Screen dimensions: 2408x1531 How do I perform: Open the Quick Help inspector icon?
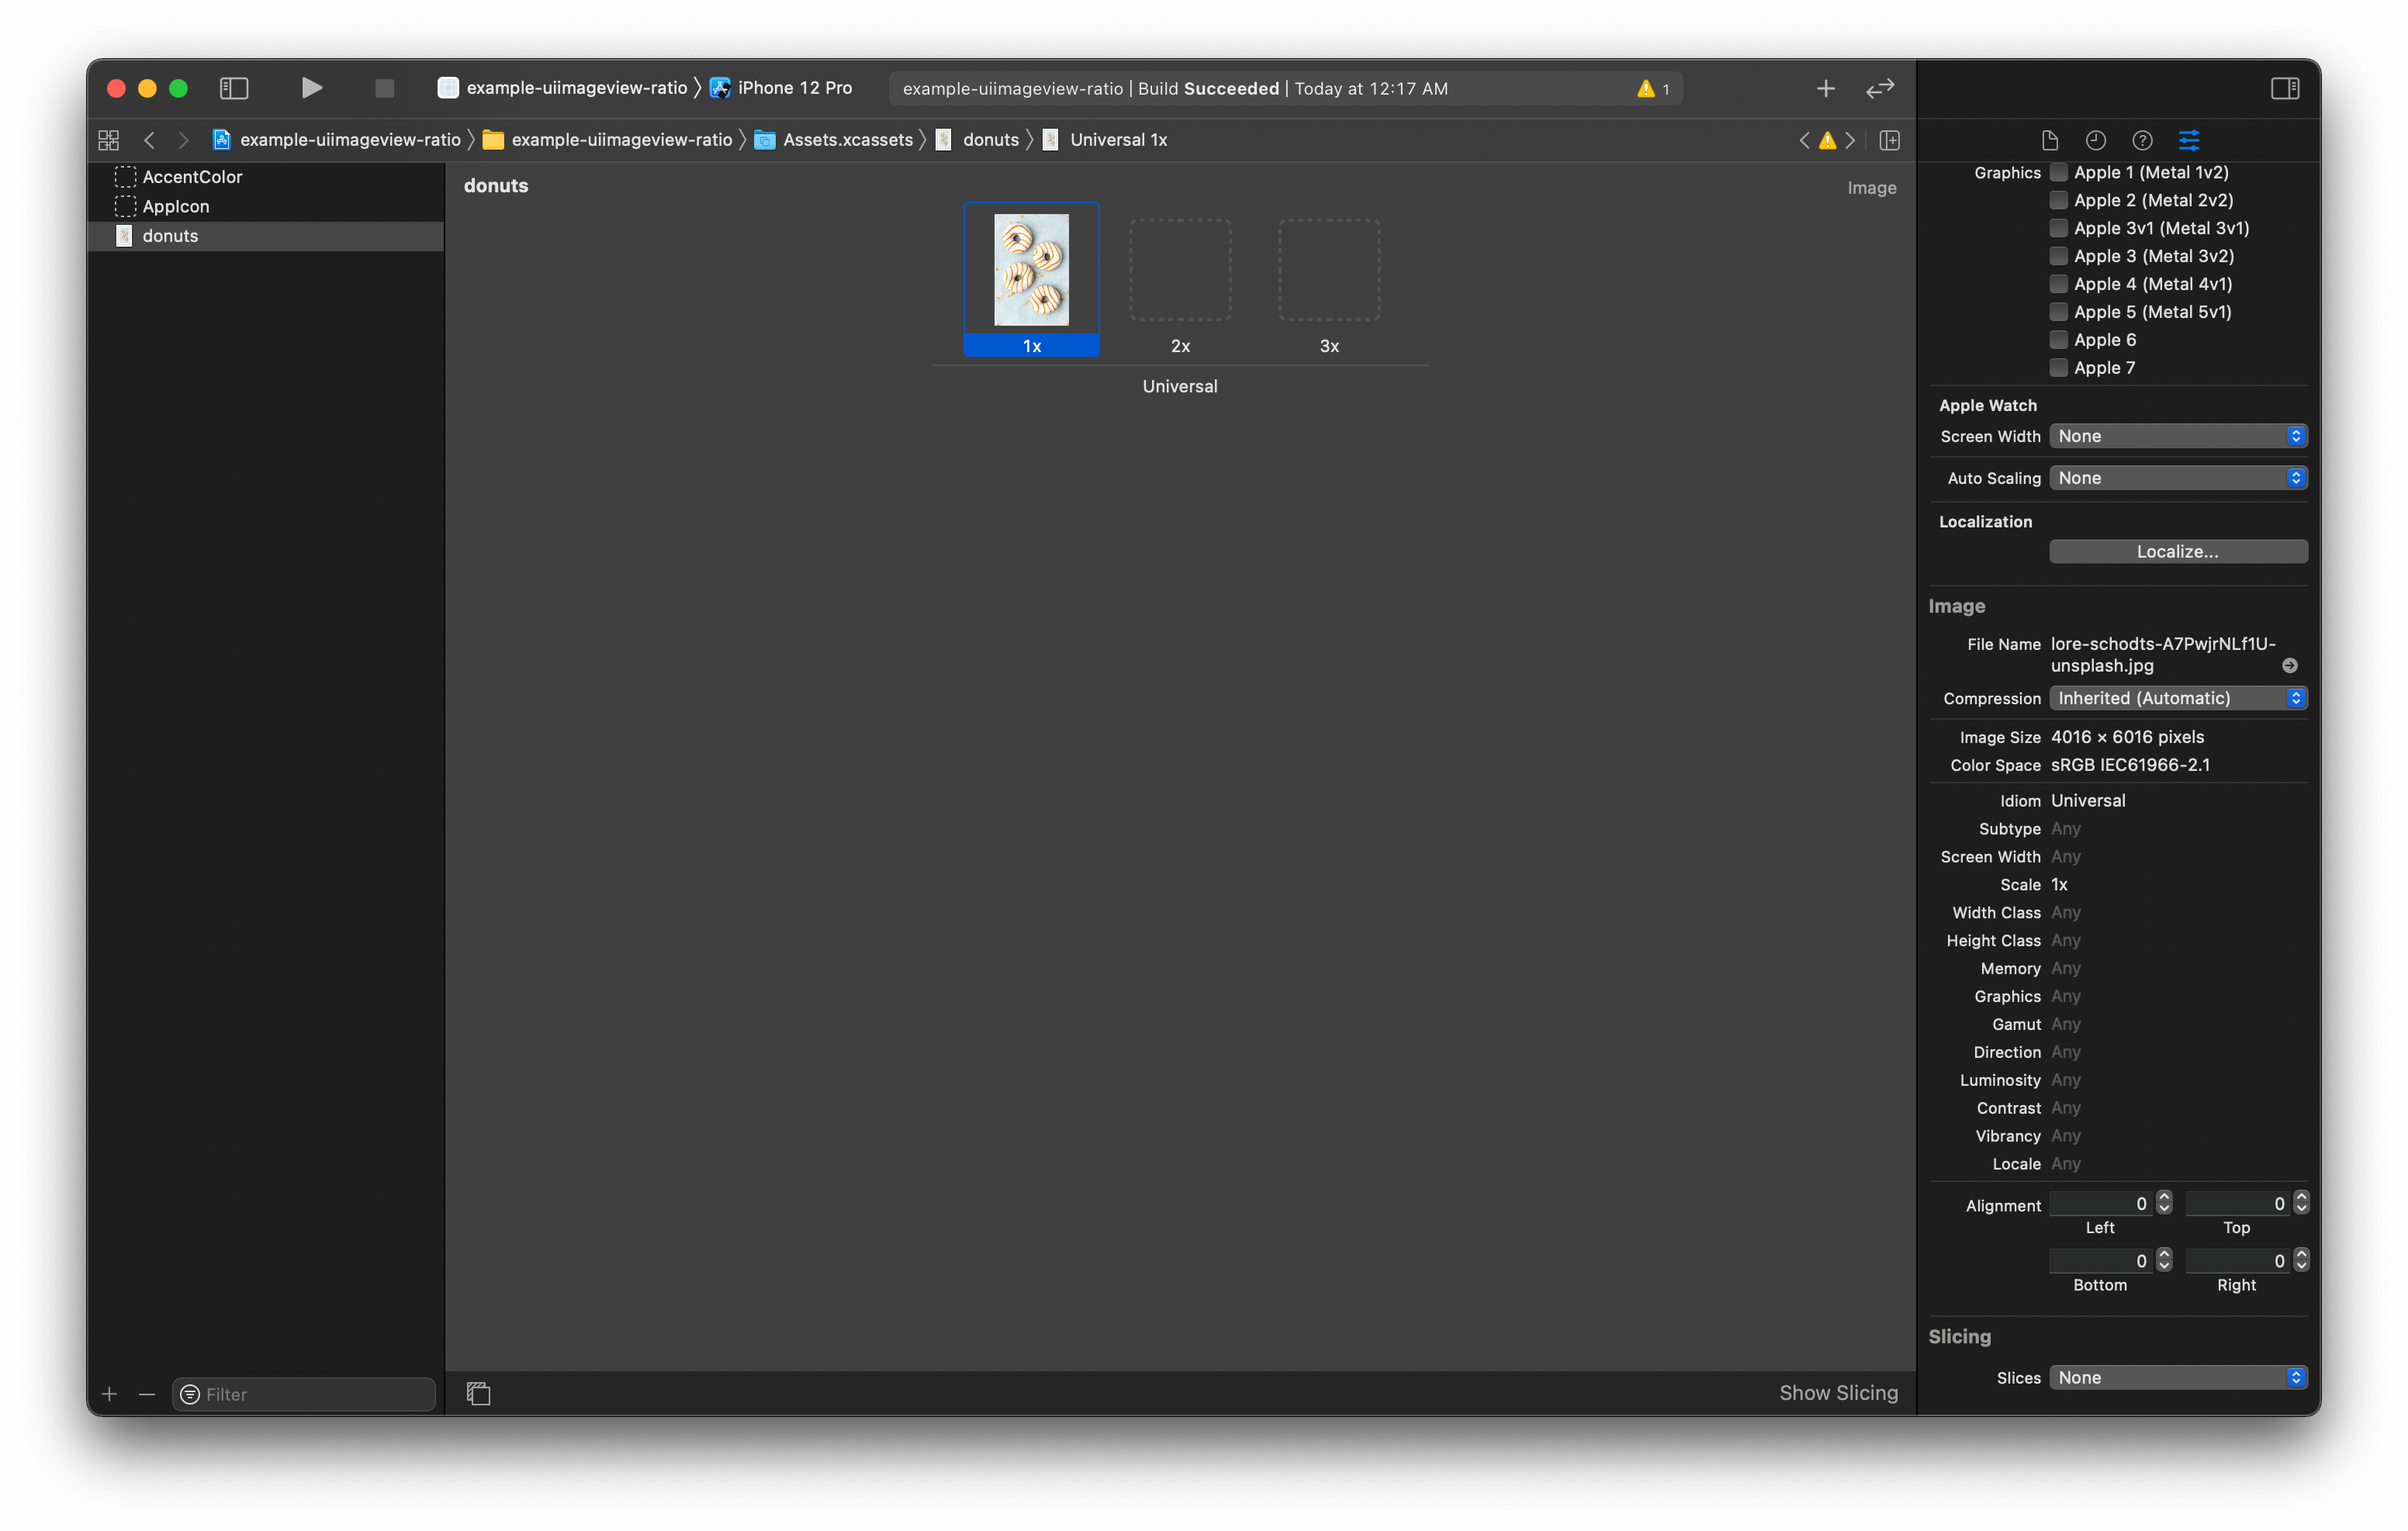point(2141,140)
